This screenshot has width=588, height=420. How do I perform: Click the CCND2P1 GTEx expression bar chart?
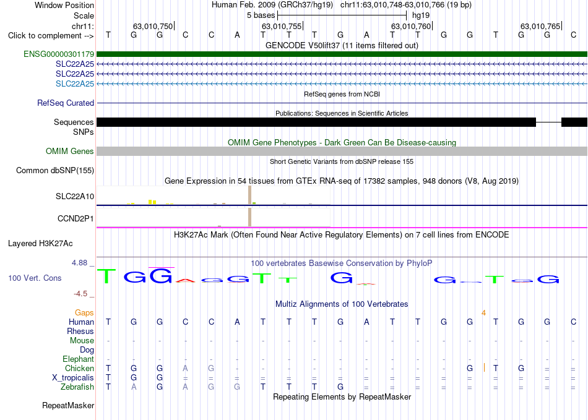click(x=214, y=218)
